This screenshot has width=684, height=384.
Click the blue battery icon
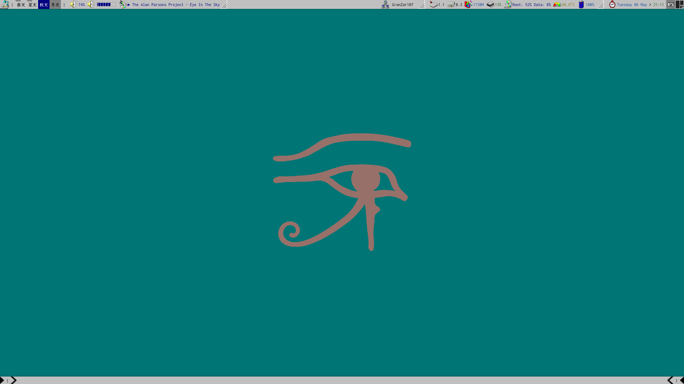tap(581, 5)
